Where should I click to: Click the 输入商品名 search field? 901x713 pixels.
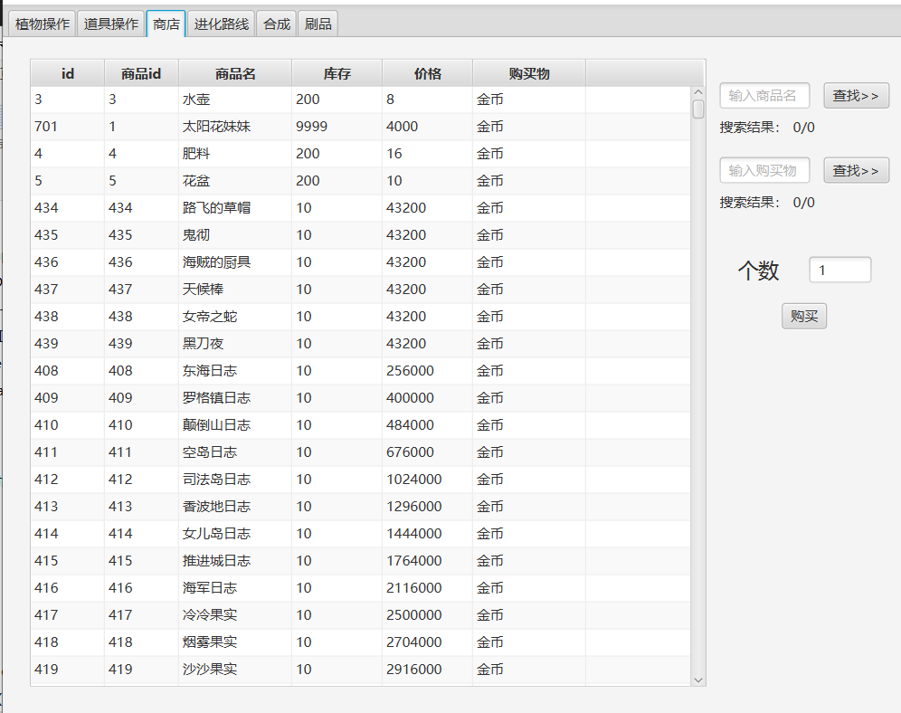click(764, 95)
